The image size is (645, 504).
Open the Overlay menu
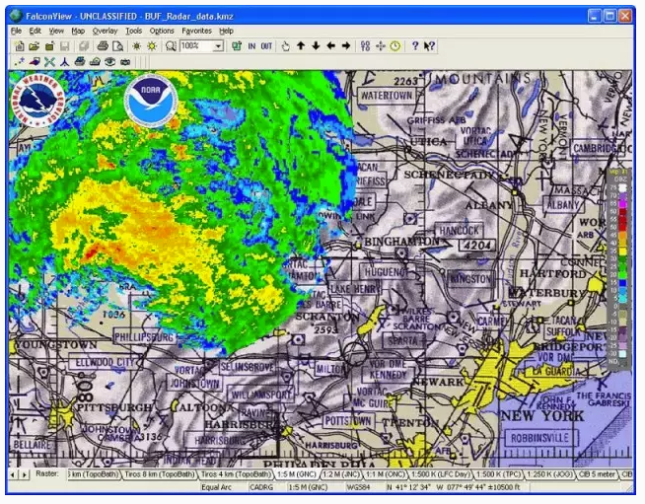point(105,31)
